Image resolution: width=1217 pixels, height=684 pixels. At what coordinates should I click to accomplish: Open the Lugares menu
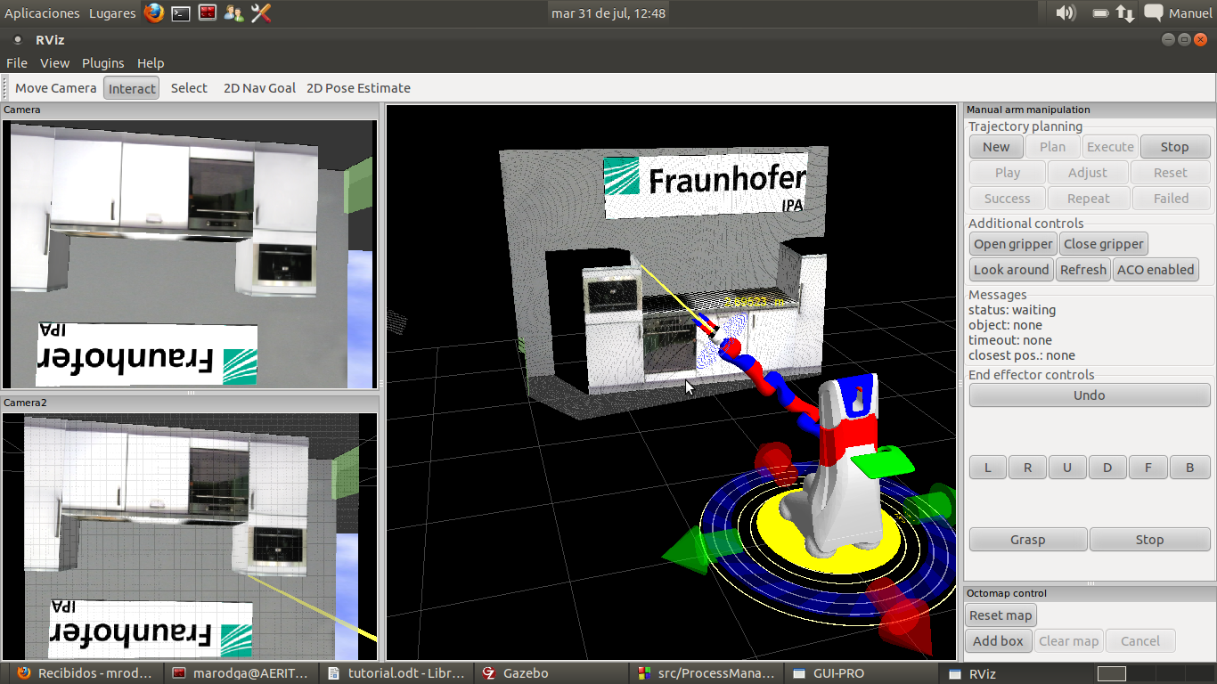point(112,13)
